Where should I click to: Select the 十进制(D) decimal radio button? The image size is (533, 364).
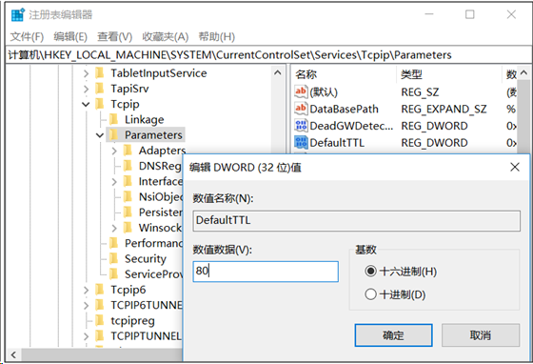coord(370,294)
